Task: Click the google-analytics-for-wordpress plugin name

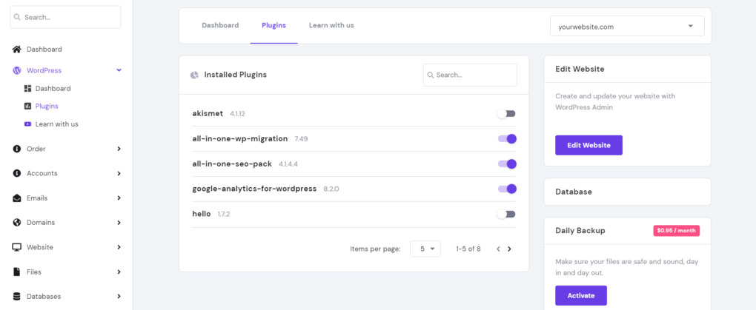Action: (254, 189)
